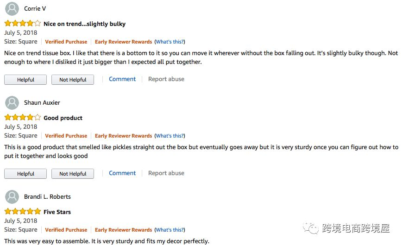Click the four-star rating on Corrie V's review
The image size is (403, 246).
tap(23, 23)
